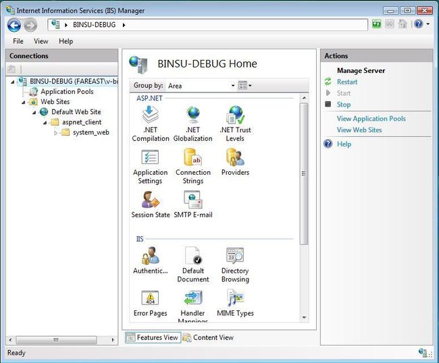
Task: Switch to Content View tab
Action: 208,337
